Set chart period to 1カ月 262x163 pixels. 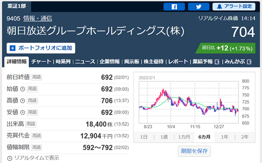184,137
